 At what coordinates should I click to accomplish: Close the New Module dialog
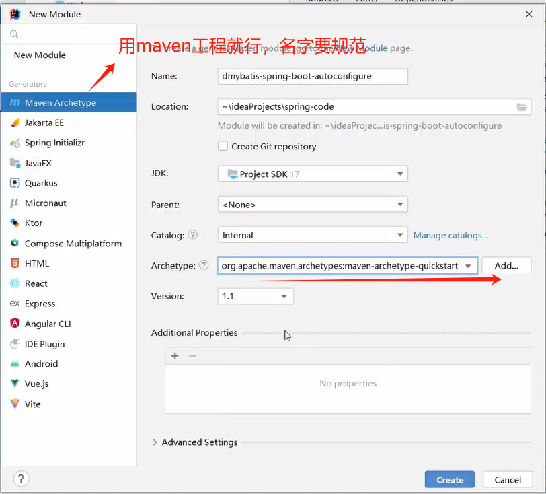coord(529,14)
